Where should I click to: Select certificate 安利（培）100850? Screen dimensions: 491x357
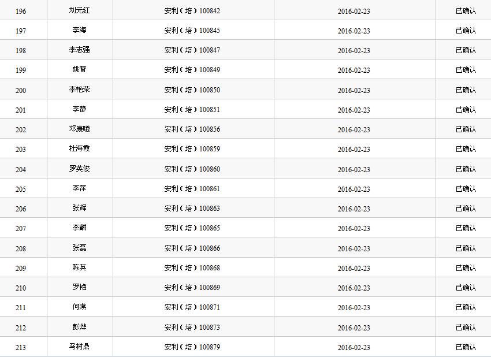[x=192, y=90]
